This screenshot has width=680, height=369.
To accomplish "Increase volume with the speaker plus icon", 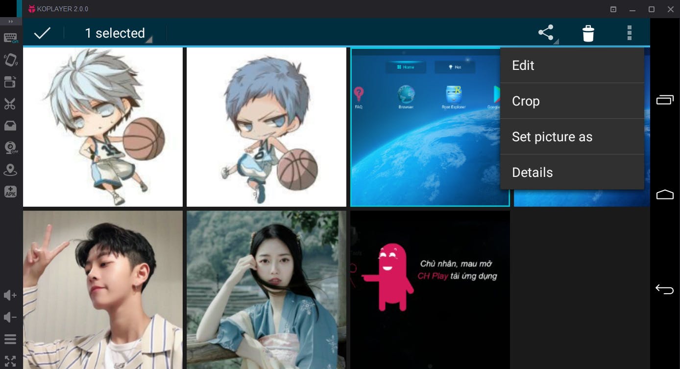I will coord(10,295).
